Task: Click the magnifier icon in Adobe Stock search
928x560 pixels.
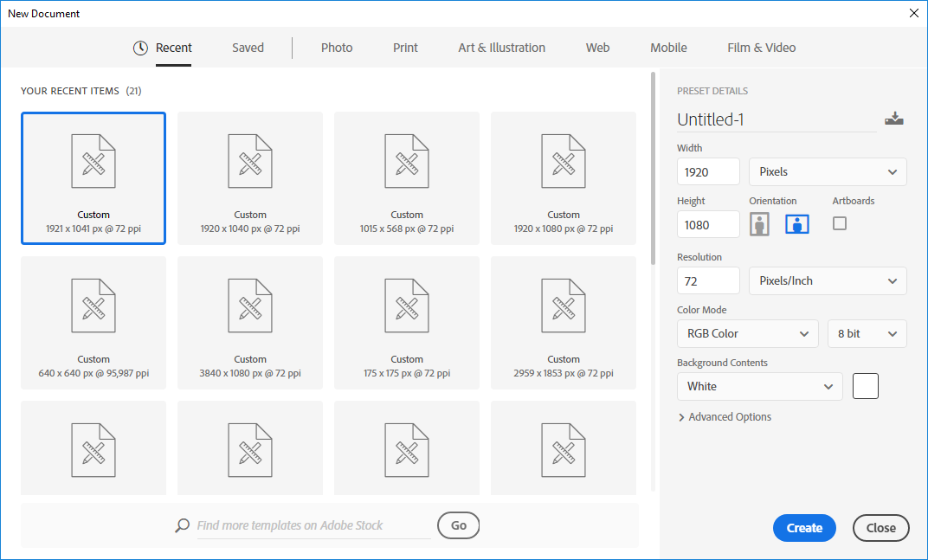Action: 183,525
